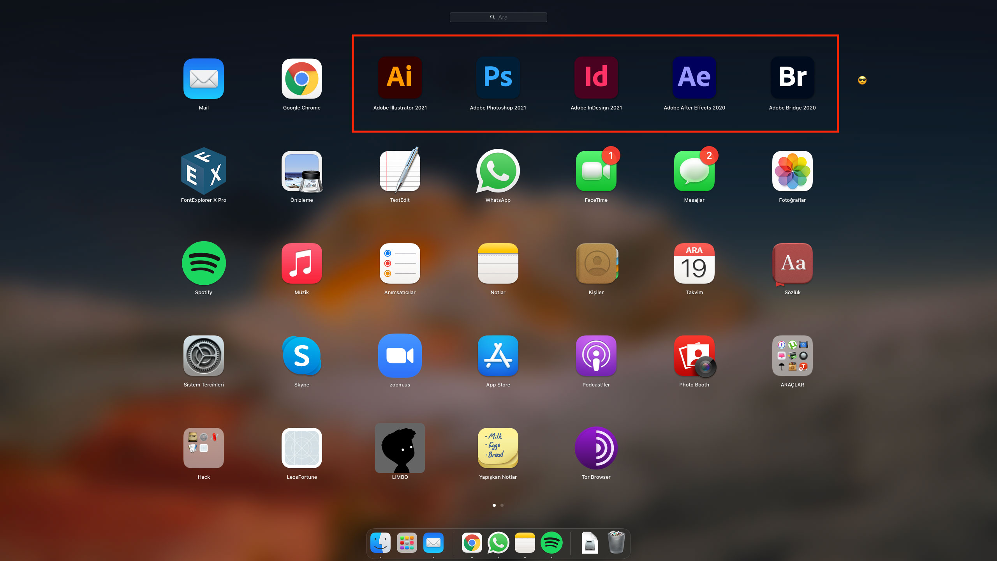The height and width of the screenshot is (561, 997).
Task: Launch Adobe Photoshop 2021
Action: click(498, 77)
